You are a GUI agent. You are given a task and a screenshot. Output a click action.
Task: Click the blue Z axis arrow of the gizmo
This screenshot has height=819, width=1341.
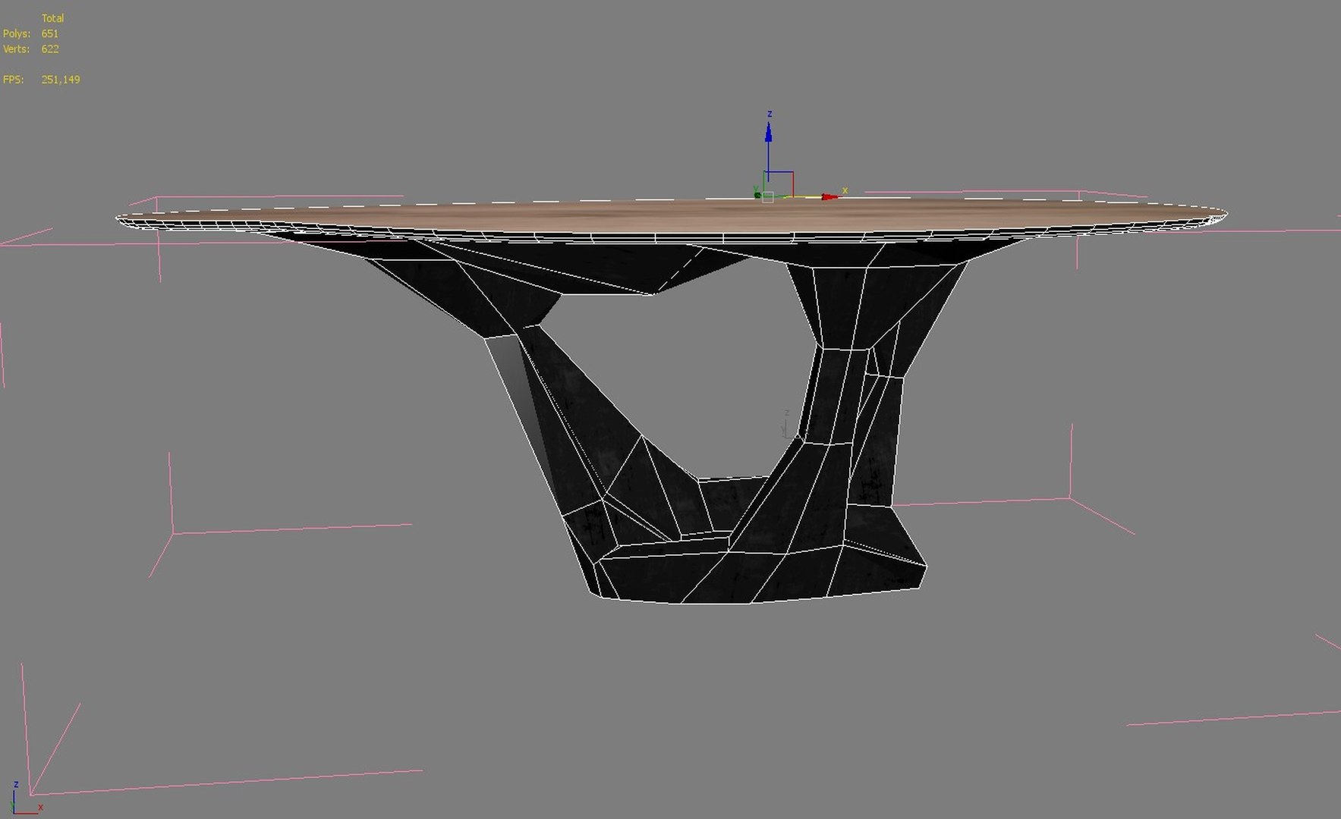coord(768,134)
